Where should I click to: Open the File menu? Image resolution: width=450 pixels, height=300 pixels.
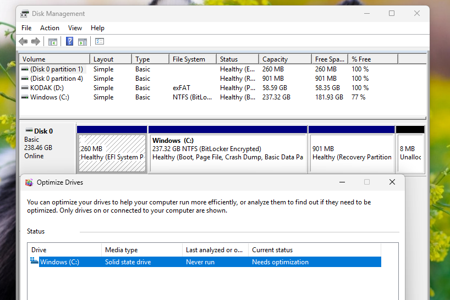pyautogui.click(x=26, y=28)
